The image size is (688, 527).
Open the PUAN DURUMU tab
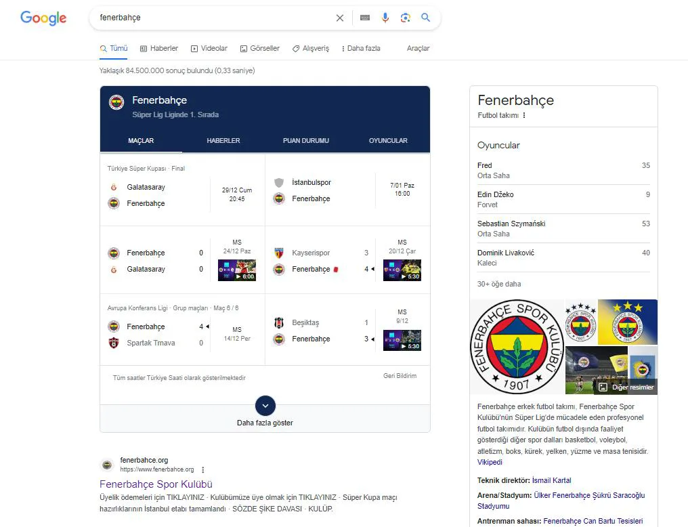coord(306,140)
